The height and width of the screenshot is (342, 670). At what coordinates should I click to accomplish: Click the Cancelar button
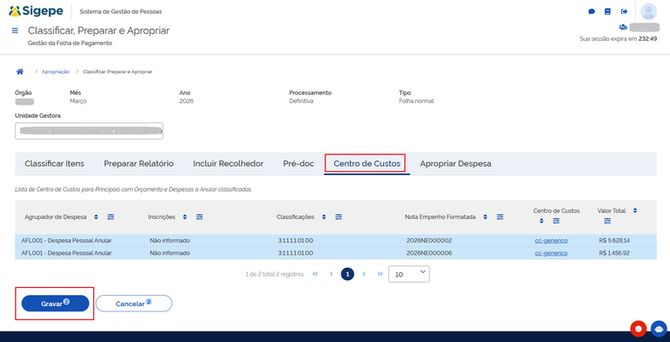[133, 303]
